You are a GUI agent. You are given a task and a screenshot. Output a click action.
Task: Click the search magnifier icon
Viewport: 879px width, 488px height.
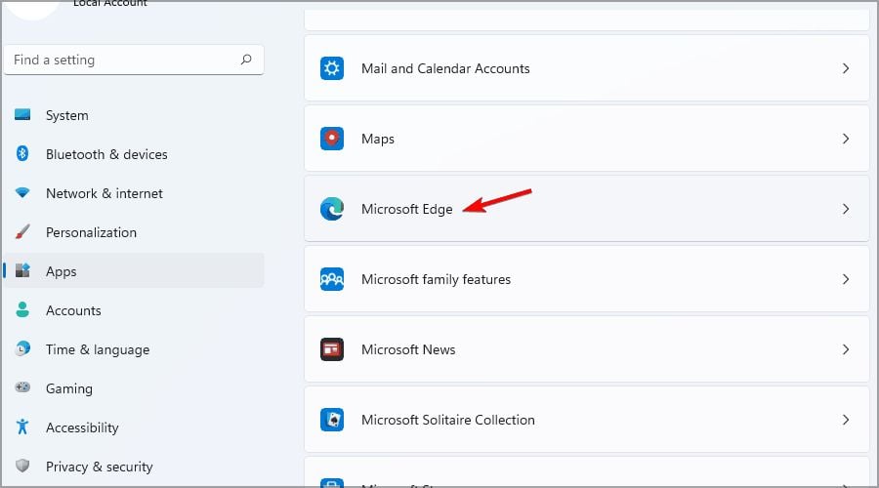pyautogui.click(x=247, y=60)
